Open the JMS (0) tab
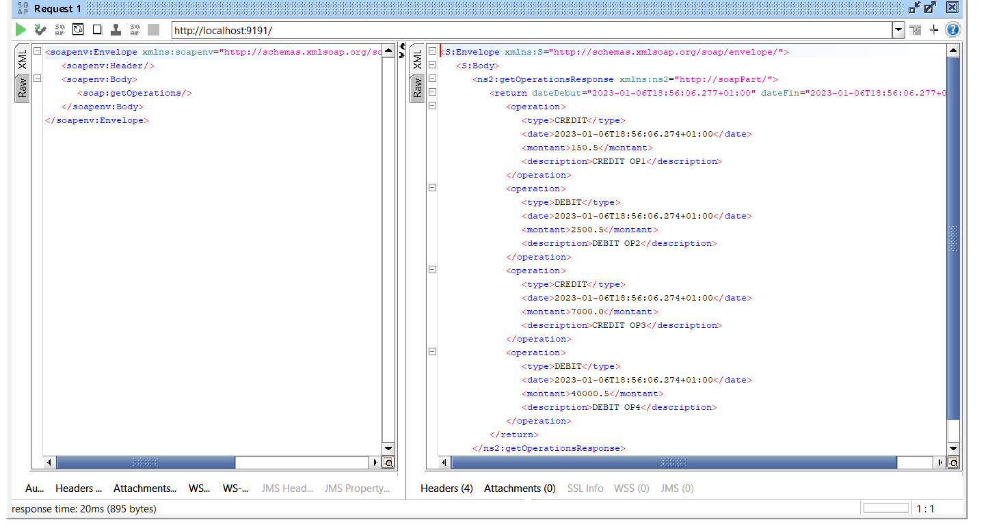This screenshot has width=988, height=524. coord(677,488)
